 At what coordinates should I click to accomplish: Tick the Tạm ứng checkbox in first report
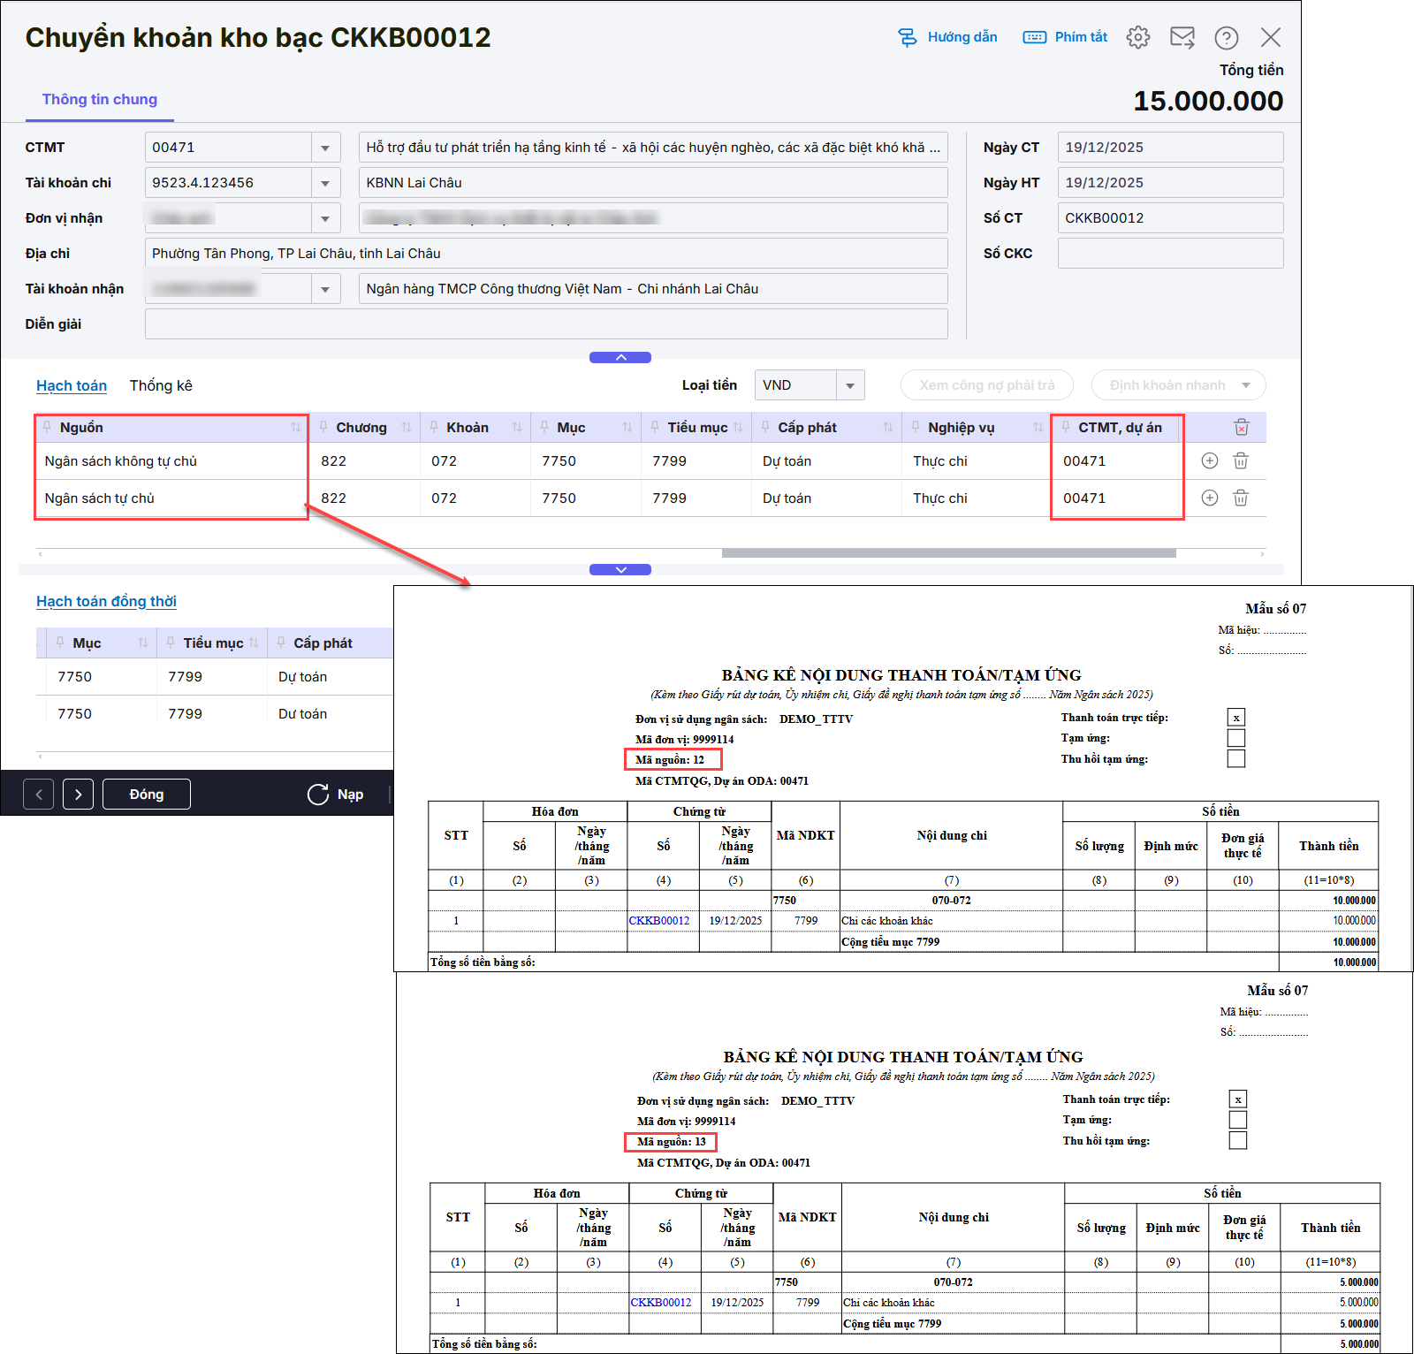(1236, 738)
